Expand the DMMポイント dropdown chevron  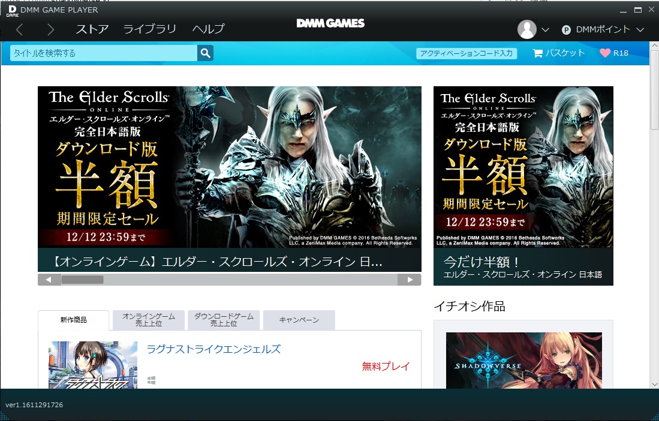[x=640, y=30]
